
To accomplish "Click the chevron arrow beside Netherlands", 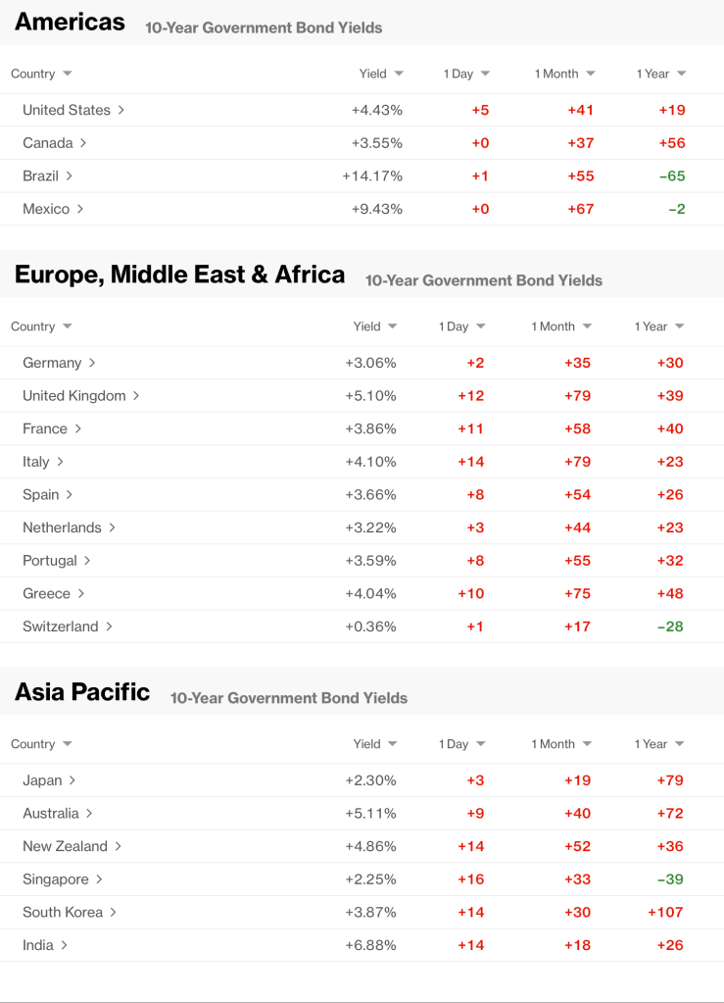I will click(x=112, y=527).
